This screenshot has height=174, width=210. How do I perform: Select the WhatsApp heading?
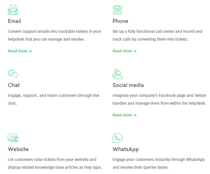pos(126,149)
